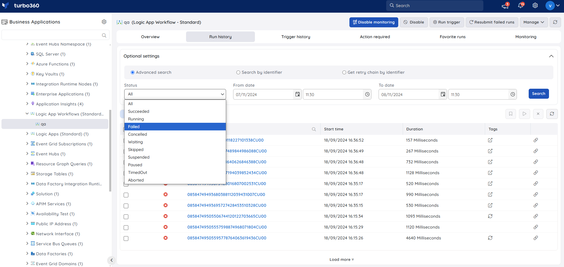The width and height of the screenshot is (564, 267).
Task: Collapse the left sidebar with the arrow button
Action: click(111, 260)
